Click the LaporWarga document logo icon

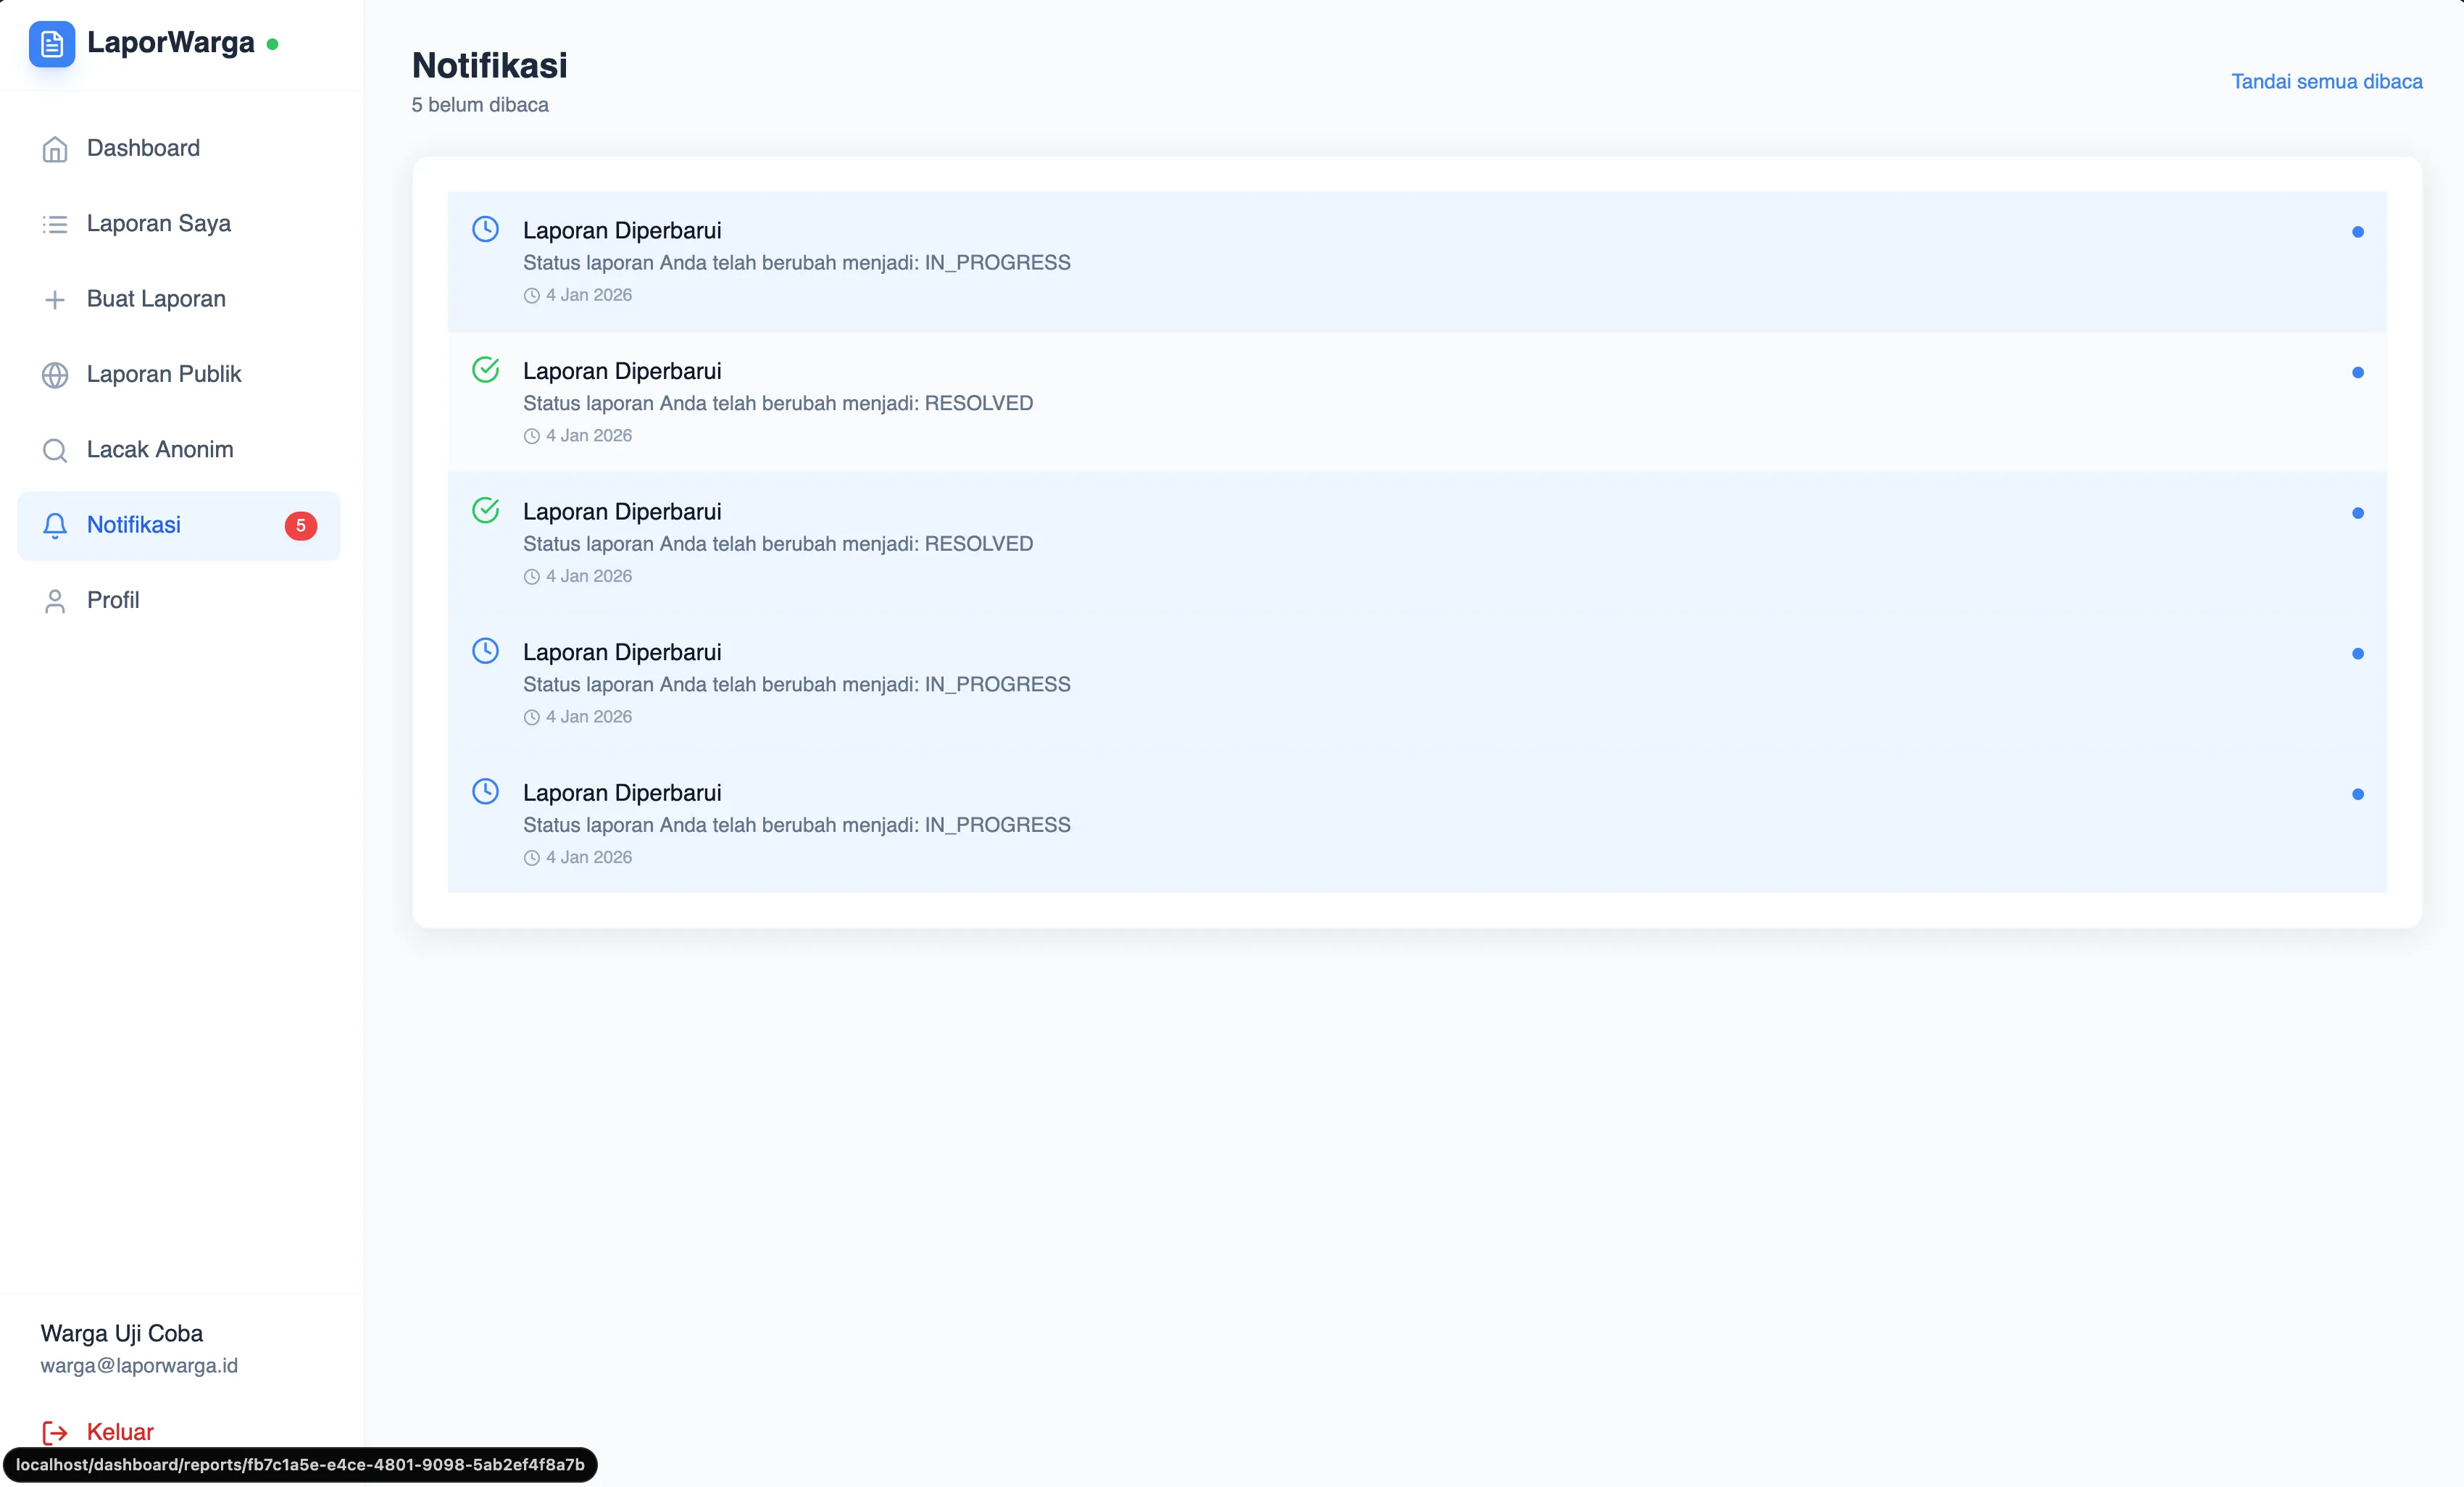point(53,44)
